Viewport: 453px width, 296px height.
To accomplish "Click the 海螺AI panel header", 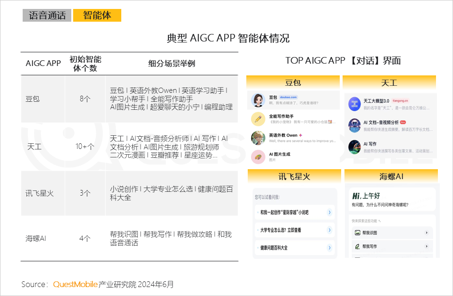I will coord(391,176).
